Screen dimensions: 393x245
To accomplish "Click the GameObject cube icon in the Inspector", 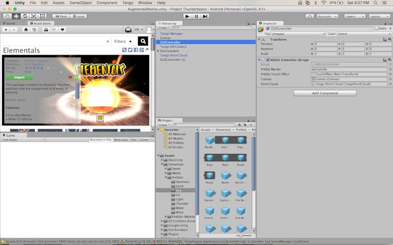I will tap(261, 30).
